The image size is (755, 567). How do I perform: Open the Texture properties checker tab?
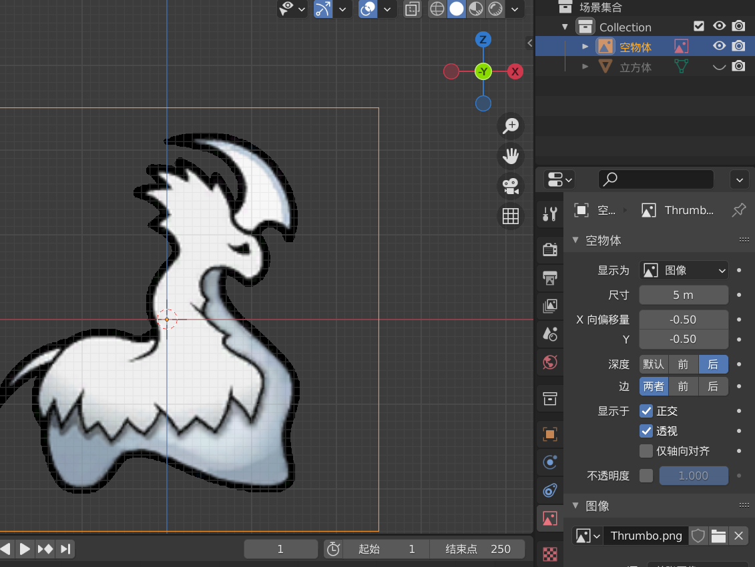(x=549, y=554)
